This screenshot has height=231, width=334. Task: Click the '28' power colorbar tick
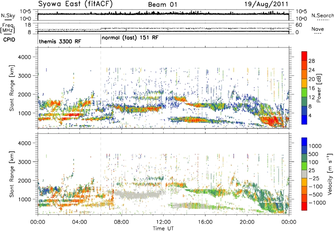pos(311,61)
